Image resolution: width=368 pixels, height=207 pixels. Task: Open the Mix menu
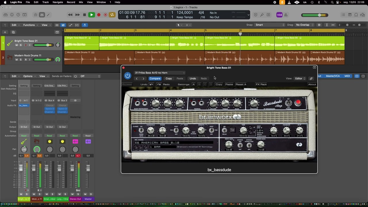(x=81, y=2)
